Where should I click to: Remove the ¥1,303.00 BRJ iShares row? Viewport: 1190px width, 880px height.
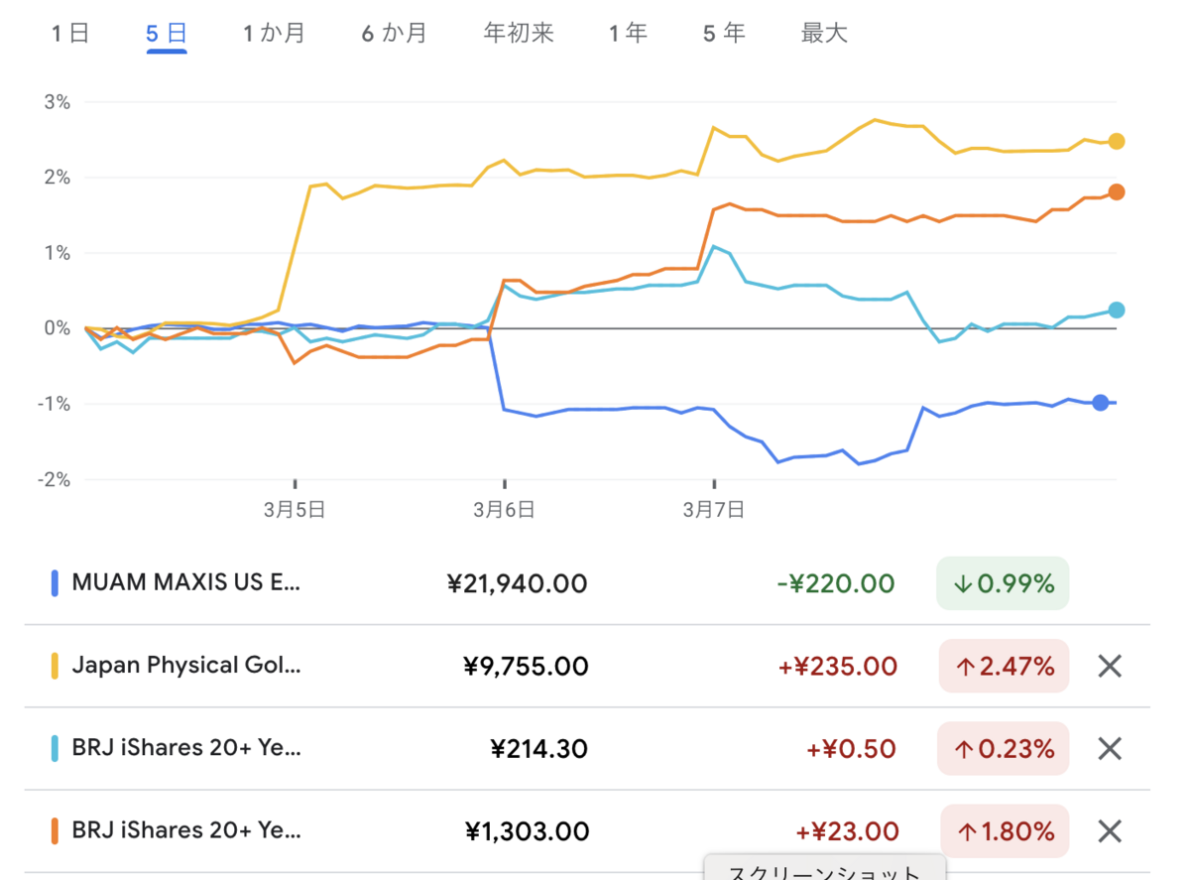coord(1110,831)
